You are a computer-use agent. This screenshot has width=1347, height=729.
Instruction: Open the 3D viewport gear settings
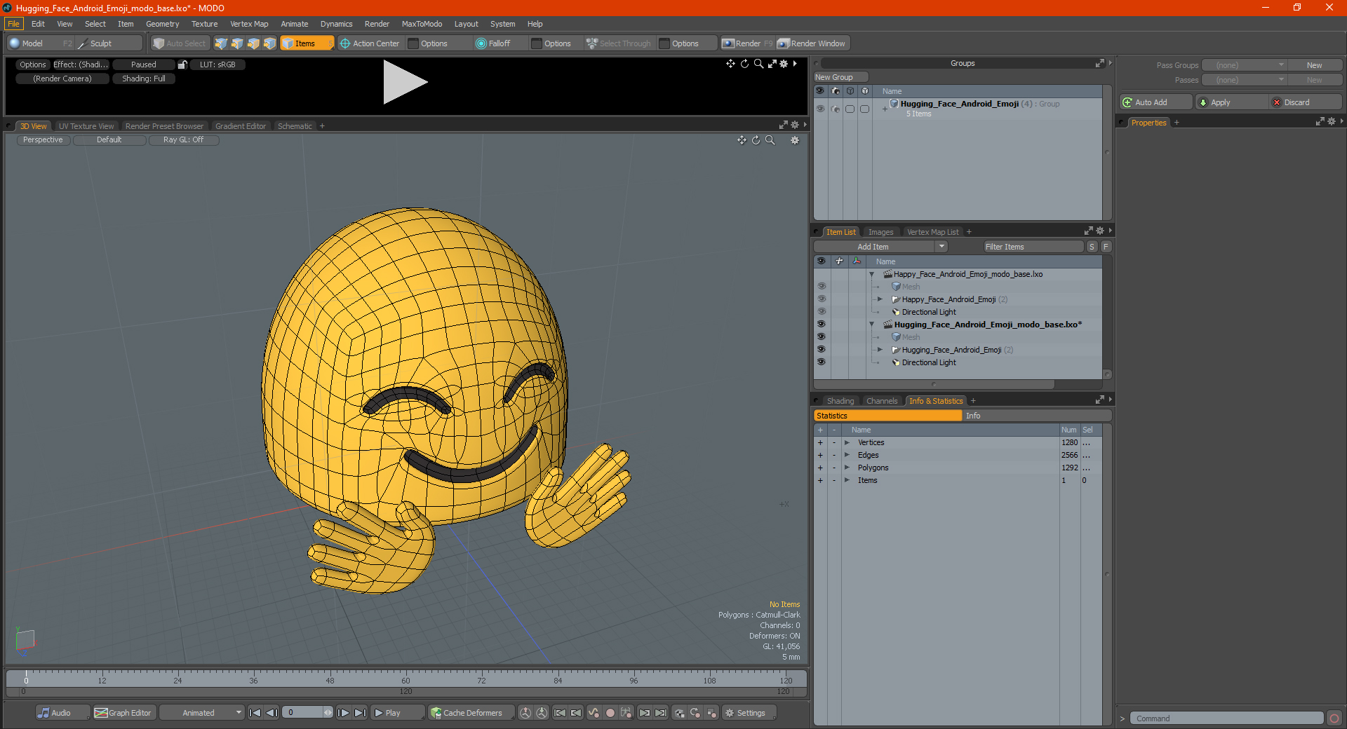tap(795, 140)
